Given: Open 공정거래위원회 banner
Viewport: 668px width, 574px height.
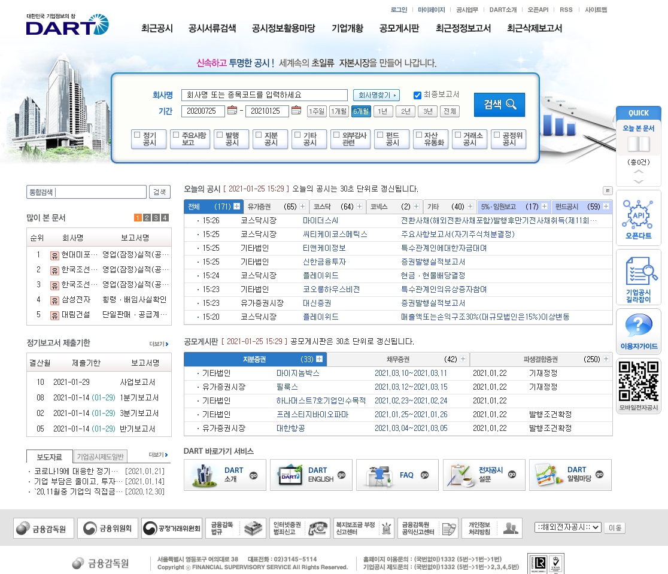Looking at the screenshot, I should tap(172, 529).
